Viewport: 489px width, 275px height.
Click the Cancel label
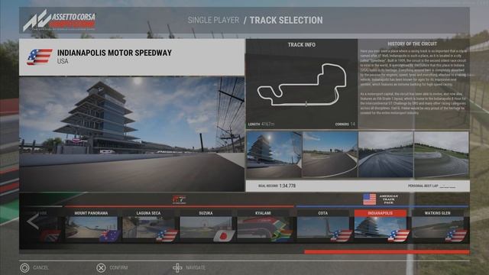pyautogui.click(x=40, y=268)
